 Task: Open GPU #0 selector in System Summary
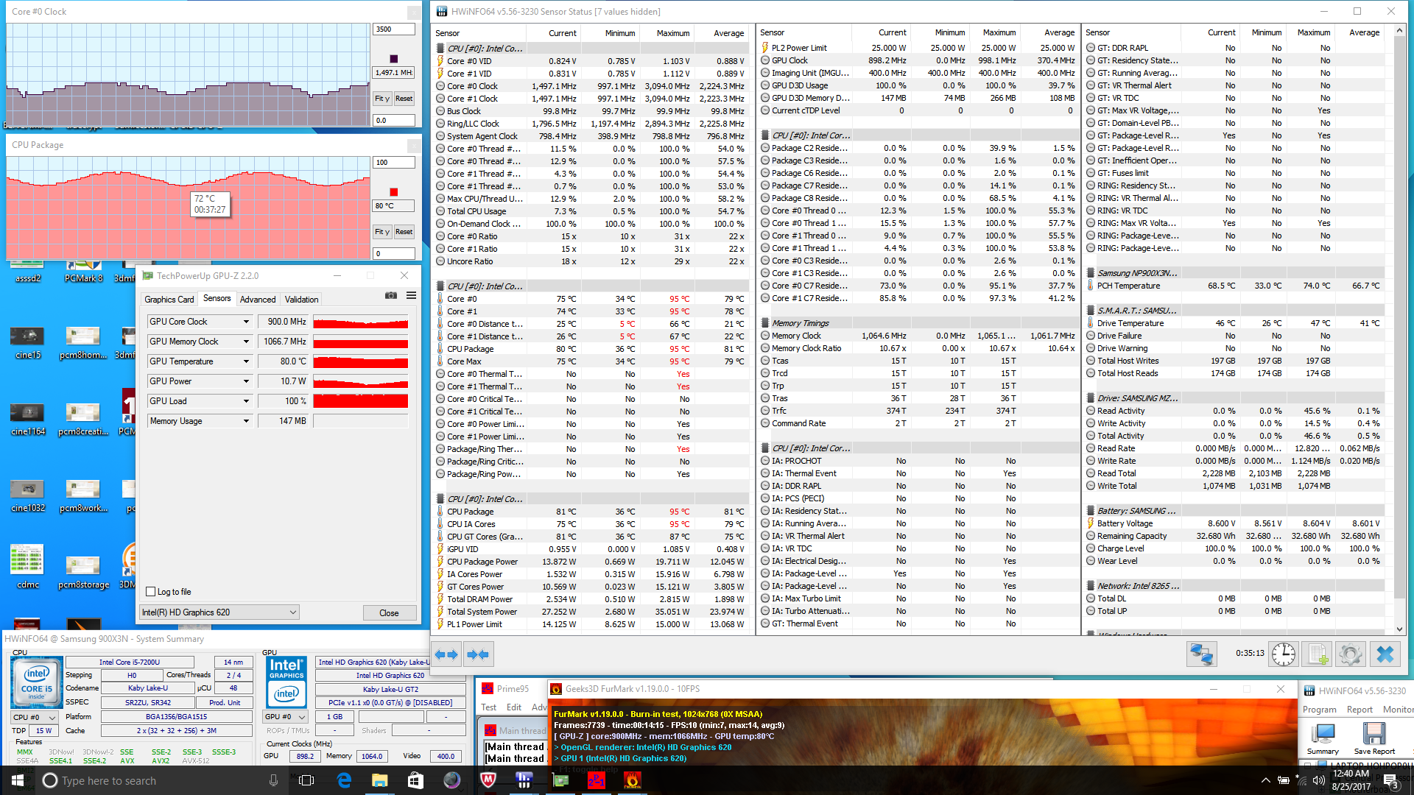click(286, 716)
